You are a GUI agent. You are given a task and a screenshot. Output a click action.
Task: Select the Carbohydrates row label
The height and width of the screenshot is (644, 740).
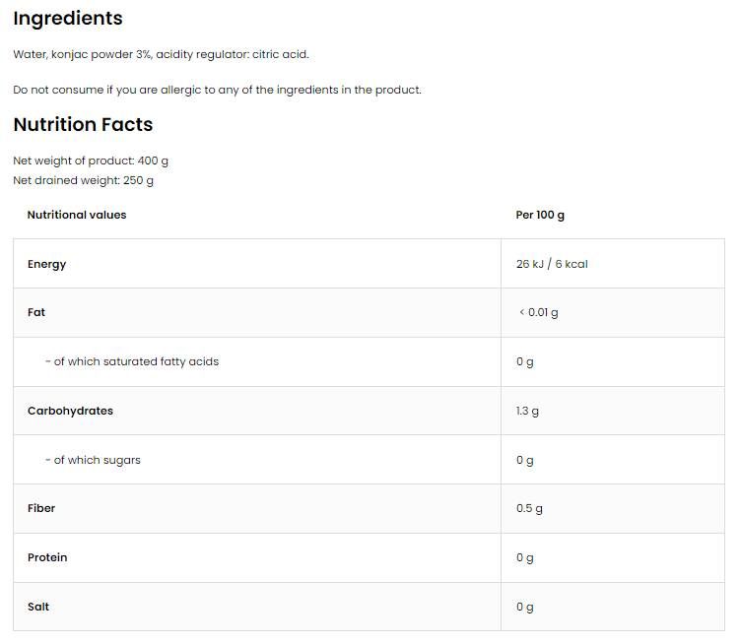tap(70, 411)
